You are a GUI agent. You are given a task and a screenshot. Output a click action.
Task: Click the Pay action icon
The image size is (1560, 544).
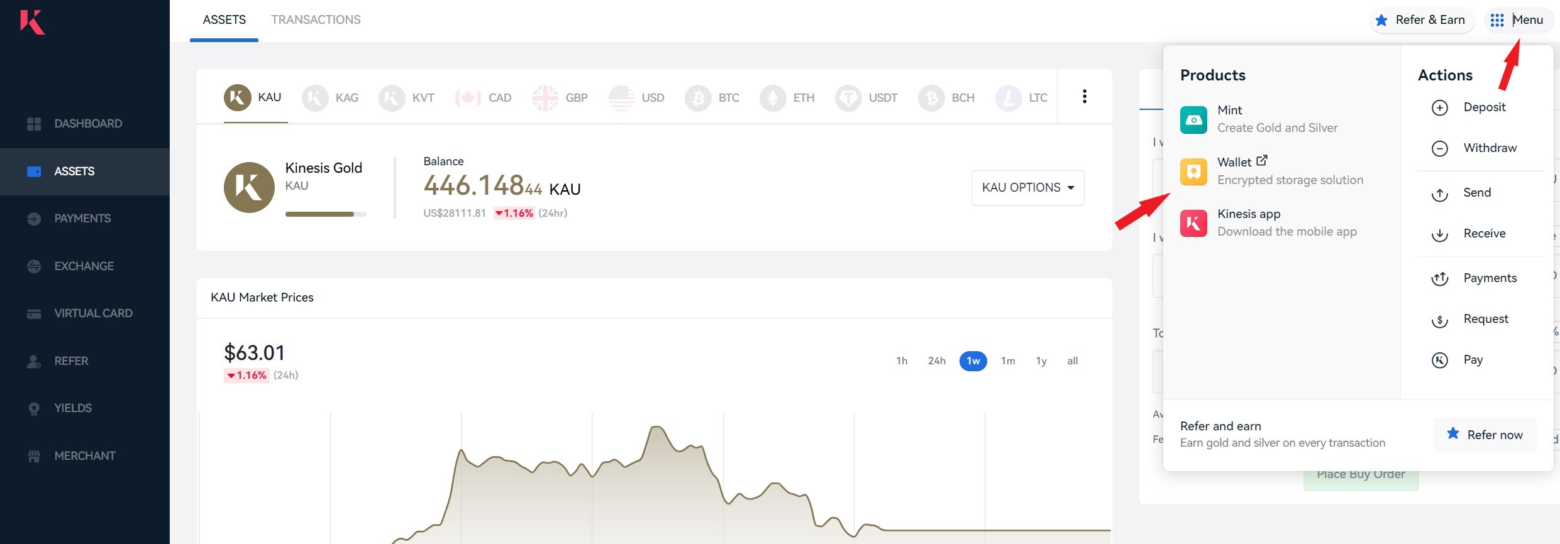click(1439, 360)
